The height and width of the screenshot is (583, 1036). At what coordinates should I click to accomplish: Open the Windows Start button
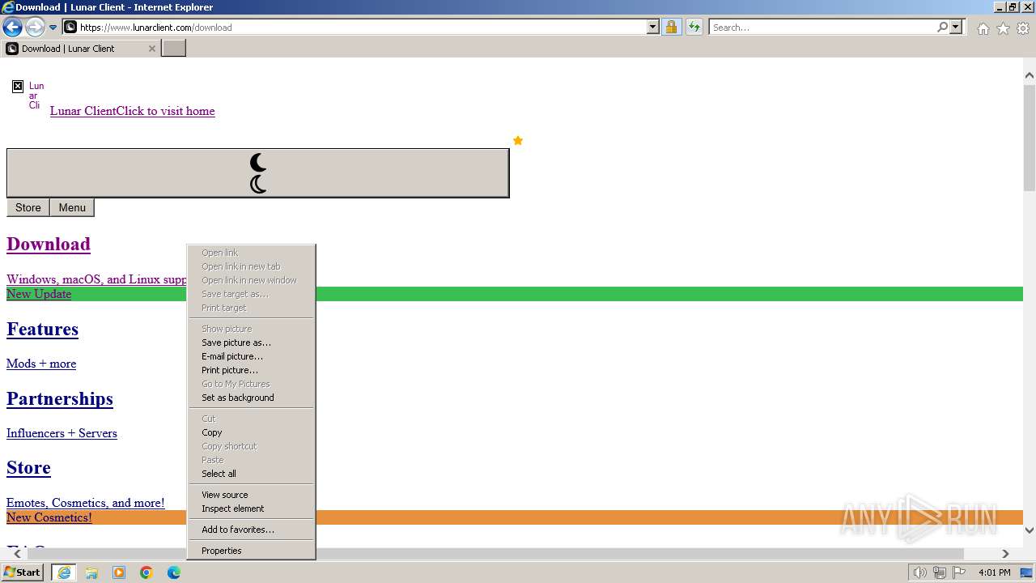click(x=23, y=572)
